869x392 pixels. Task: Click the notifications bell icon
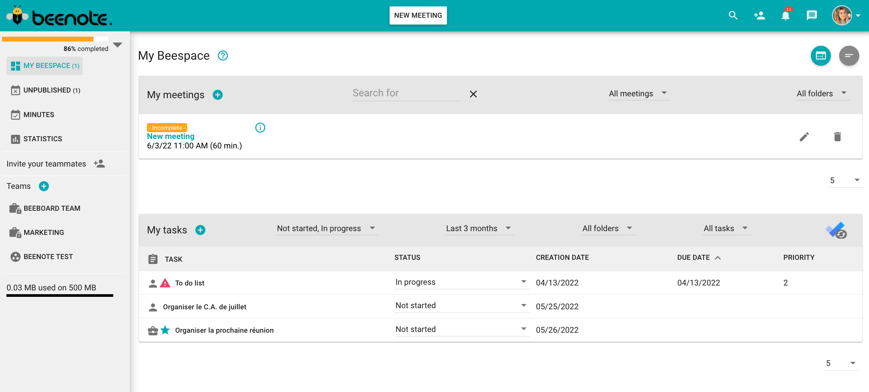(786, 15)
